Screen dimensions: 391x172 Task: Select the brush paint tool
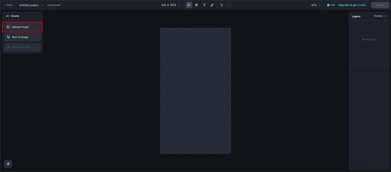(x=212, y=5)
